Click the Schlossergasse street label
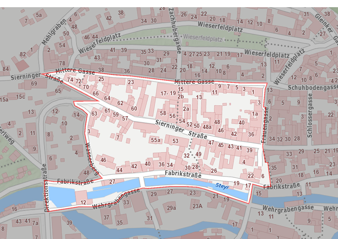Image resolution: width=338 pixels, height=239 pixels. (310, 115)
